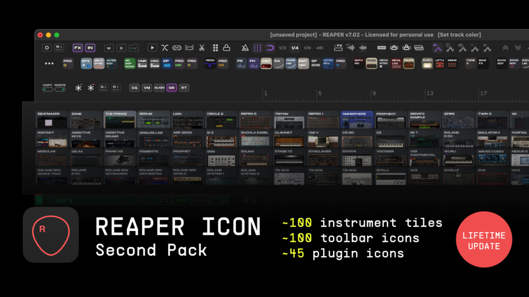This screenshot has width=529, height=297.
Task: Toggle the padlock lock icon
Action: pyautogui.click(x=227, y=48)
